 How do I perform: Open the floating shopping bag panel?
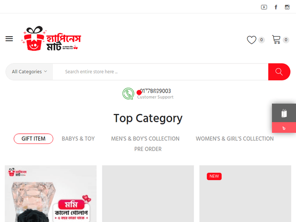pyautogui.click(x=284, y=113)
